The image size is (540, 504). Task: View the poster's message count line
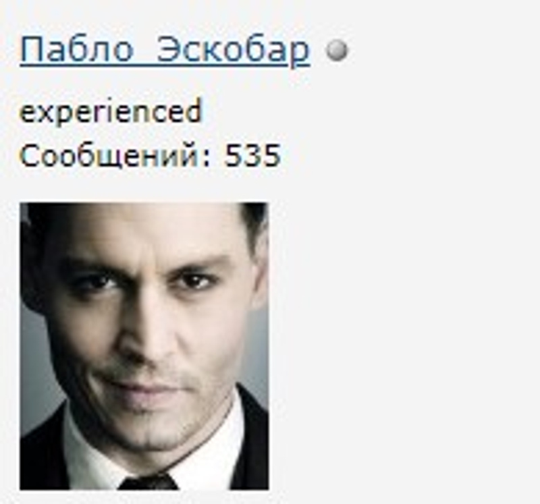click(x=151, y=156)
